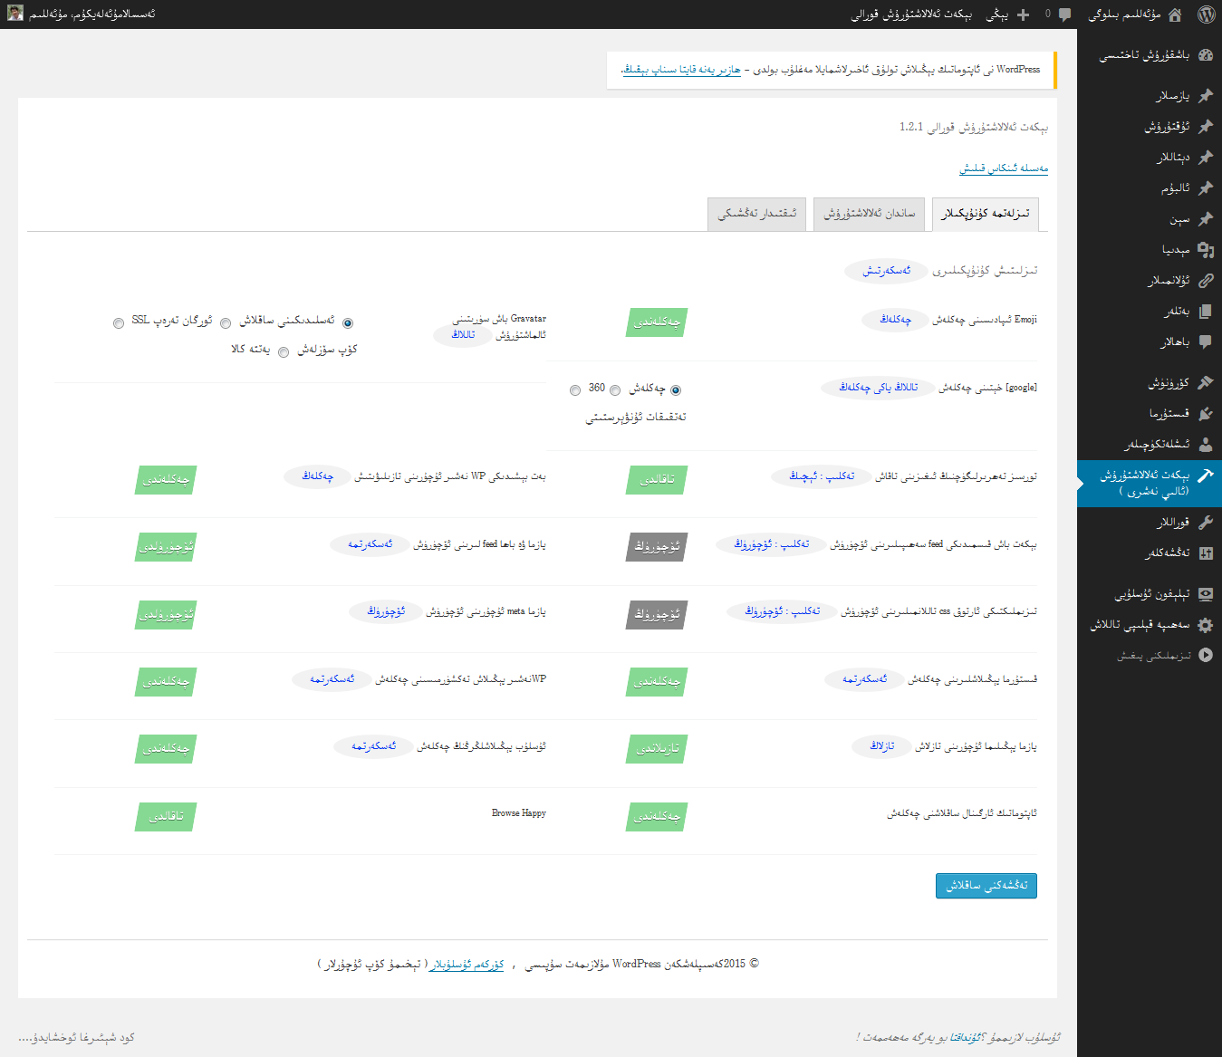This screenshot has width=1222, height=1057.
Task: Open Plugins menu in sidebar
Action: coord(1205,414)
